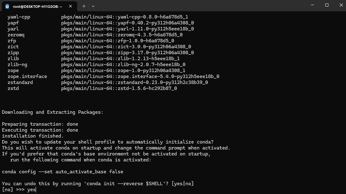This screenshot has height=194, width=346.
Task: Click the 'Downloading and Extracting Packages' line
Action: point(52,112)
